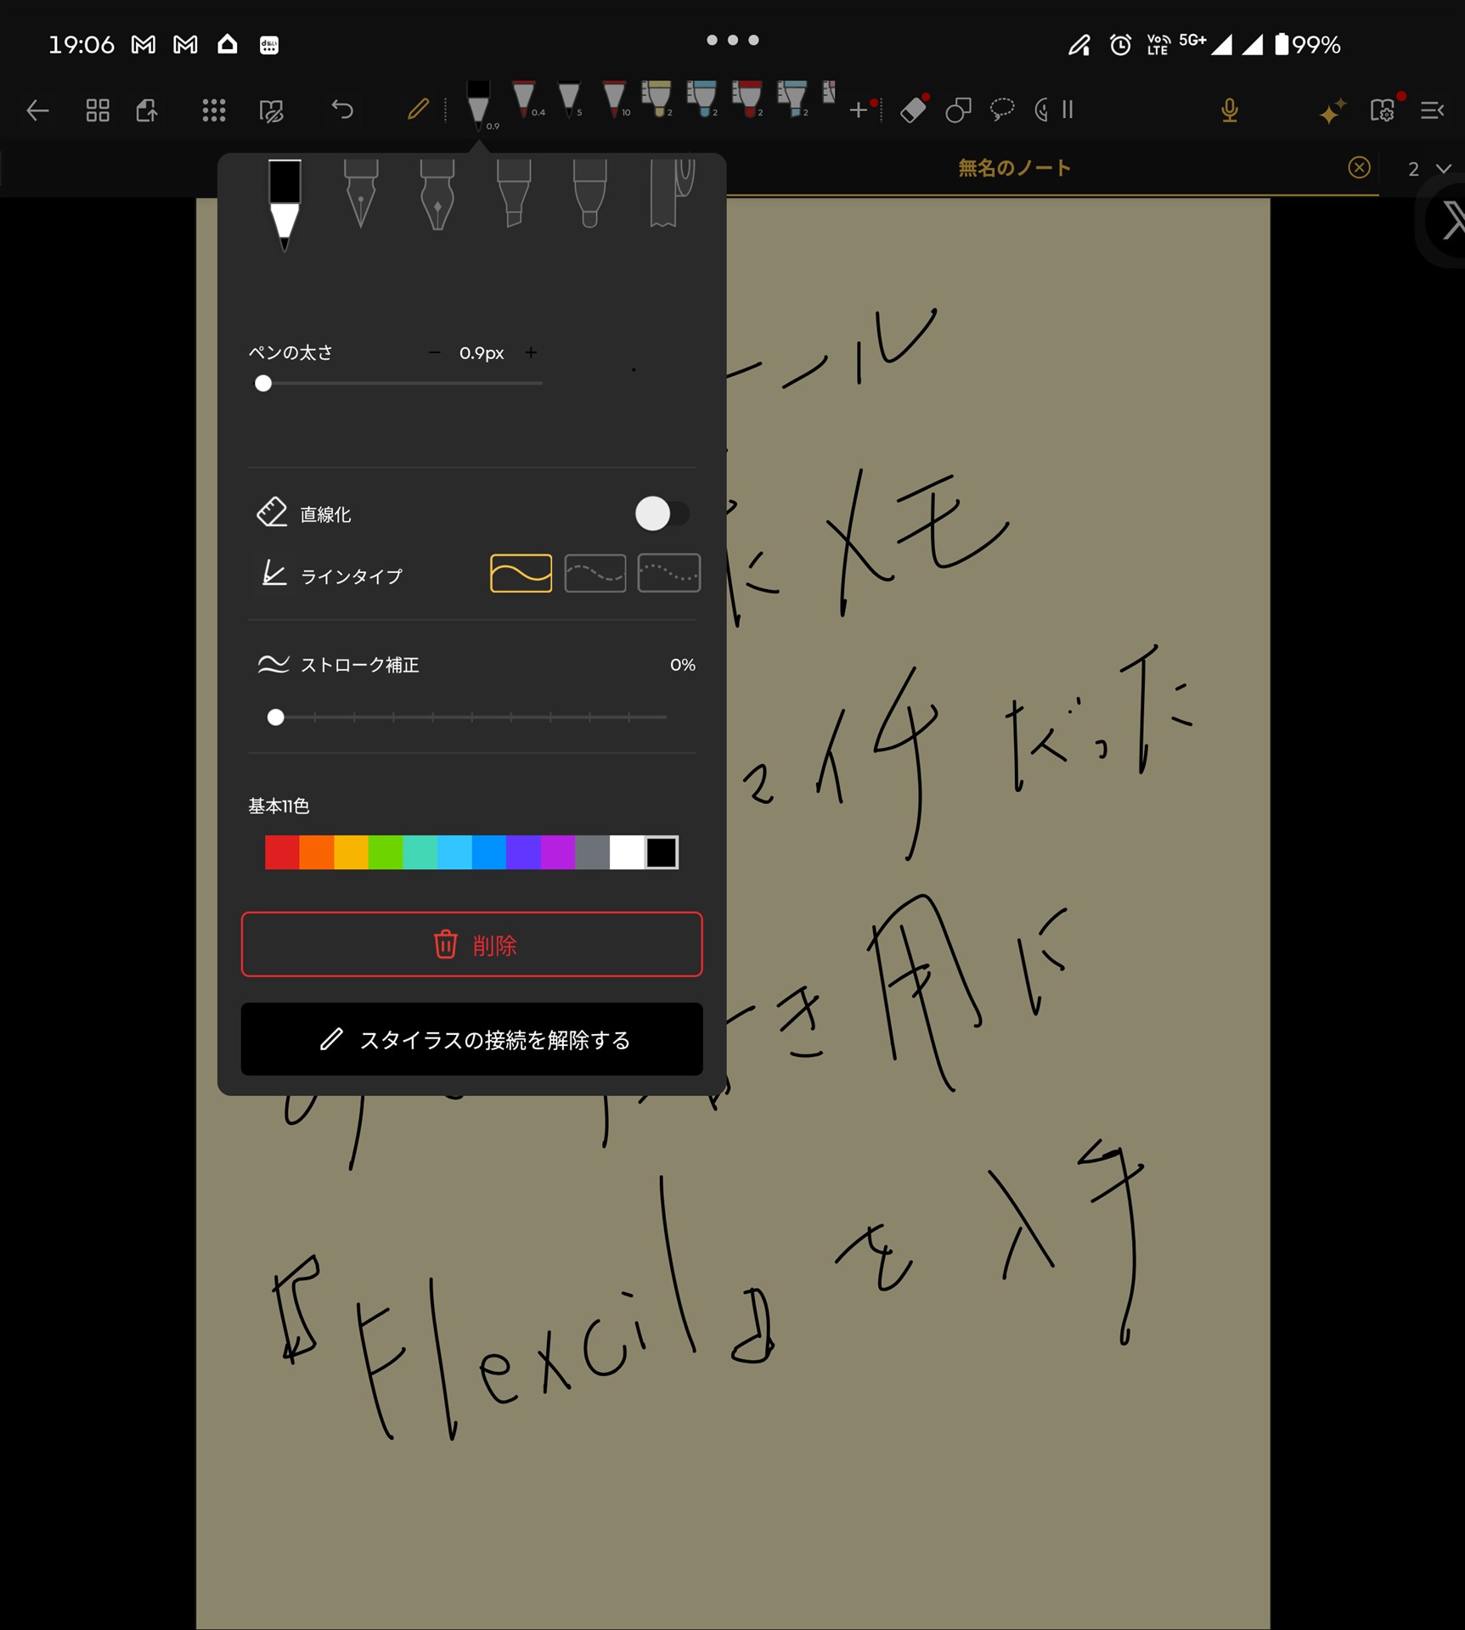Choose the chisel marker pen type
1465x1630 pixels.
(514, 194)
